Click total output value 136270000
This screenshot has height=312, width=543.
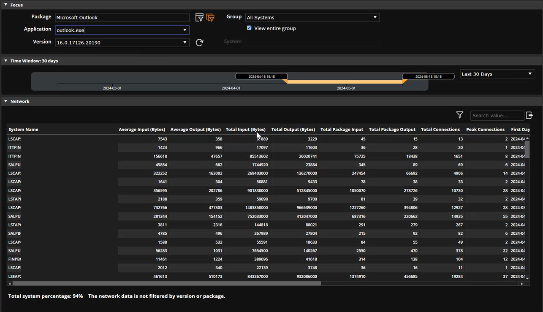(305, 173)
